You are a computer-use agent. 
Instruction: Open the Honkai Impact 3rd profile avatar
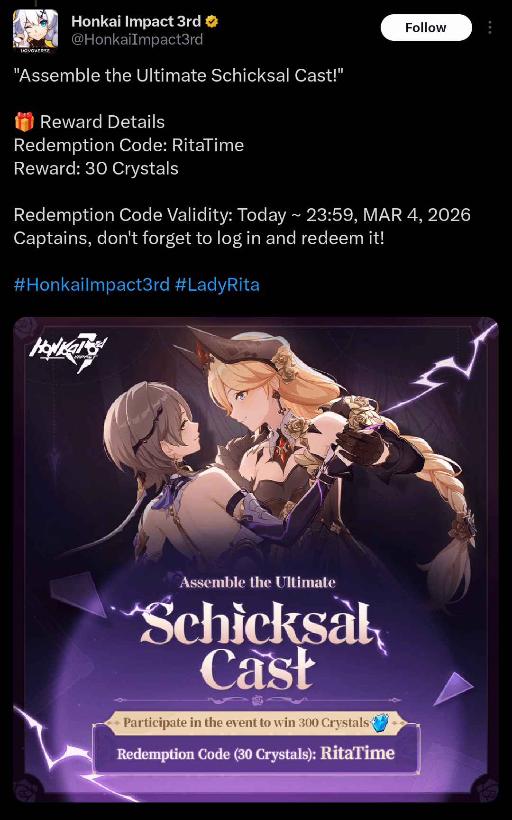point(36,31)
